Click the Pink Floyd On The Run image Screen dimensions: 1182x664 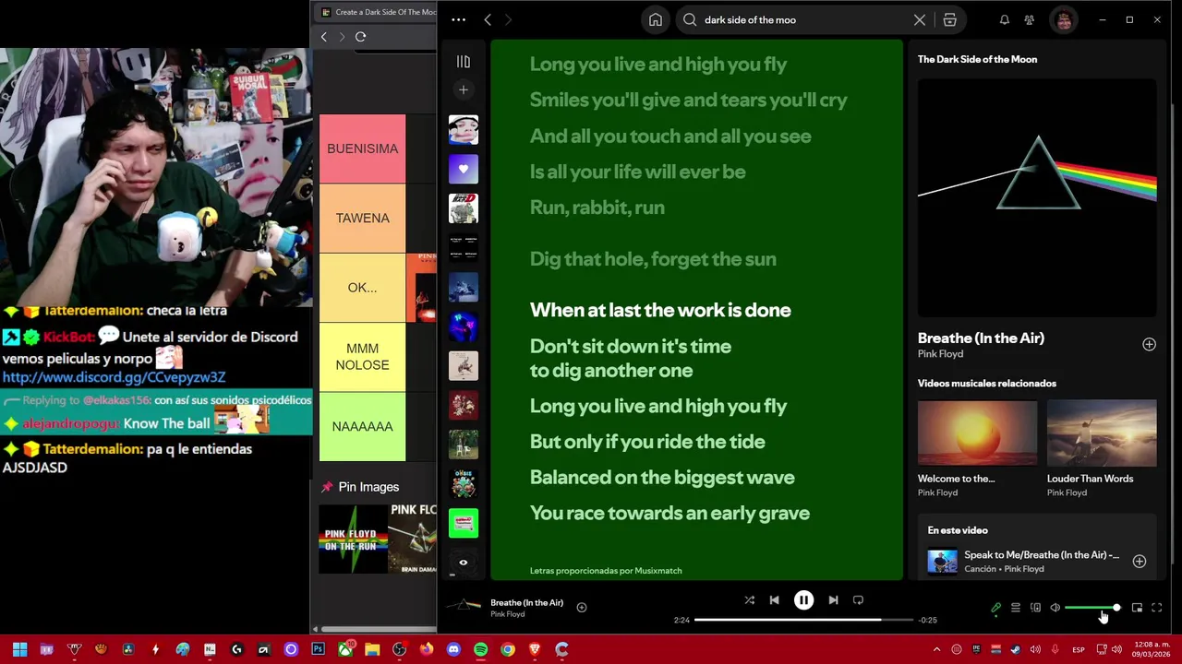click(x=353, y=539)
